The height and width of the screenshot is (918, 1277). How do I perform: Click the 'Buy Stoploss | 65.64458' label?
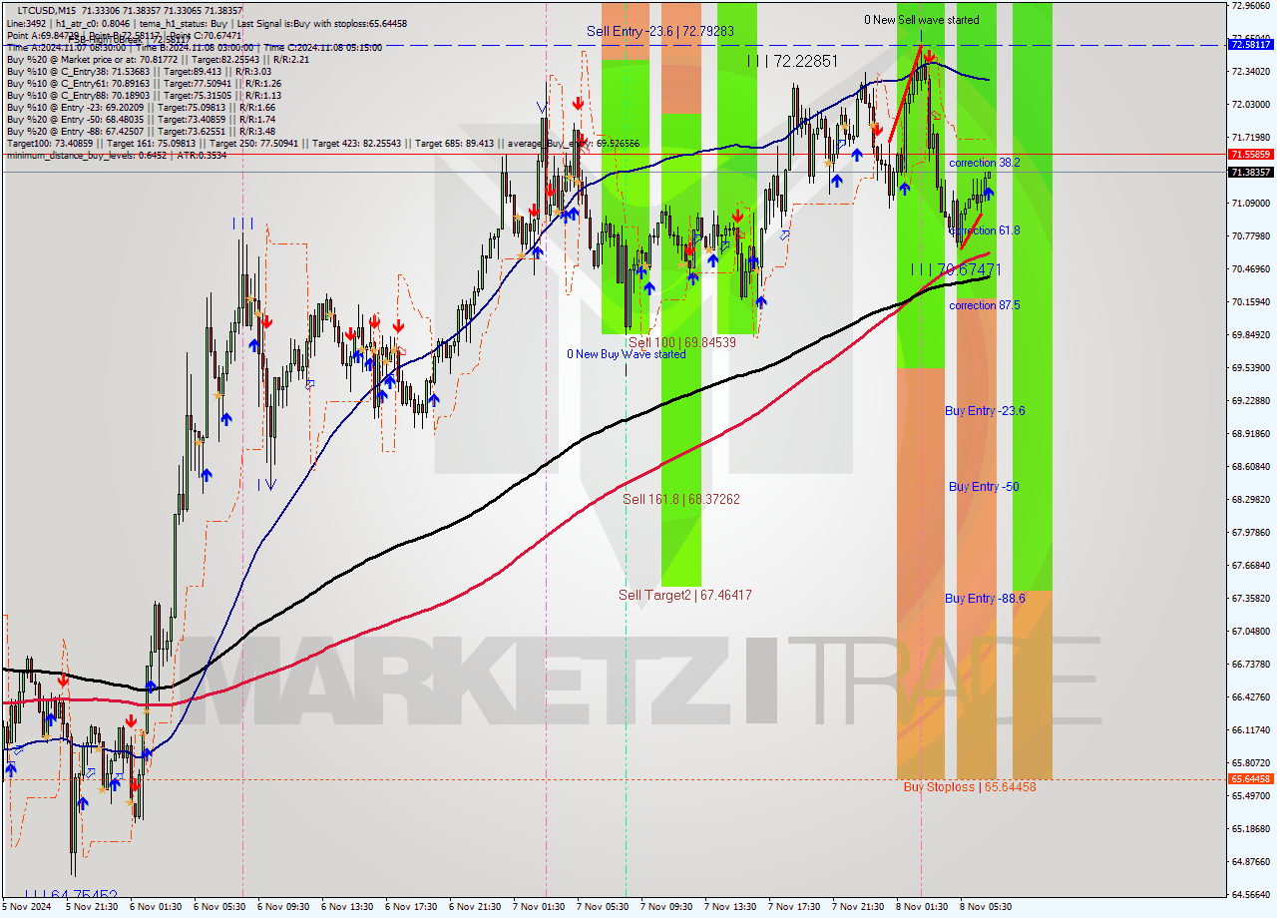click(970, 787)
